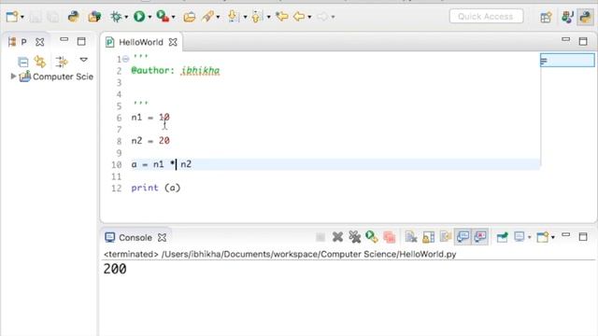Click inside the Quick Access field
The image size is (598, 336).
[x=486, y=17]
